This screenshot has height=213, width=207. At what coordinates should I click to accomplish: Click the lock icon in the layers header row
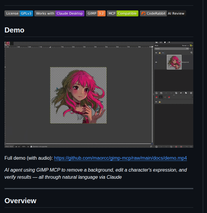click(160, 53)
